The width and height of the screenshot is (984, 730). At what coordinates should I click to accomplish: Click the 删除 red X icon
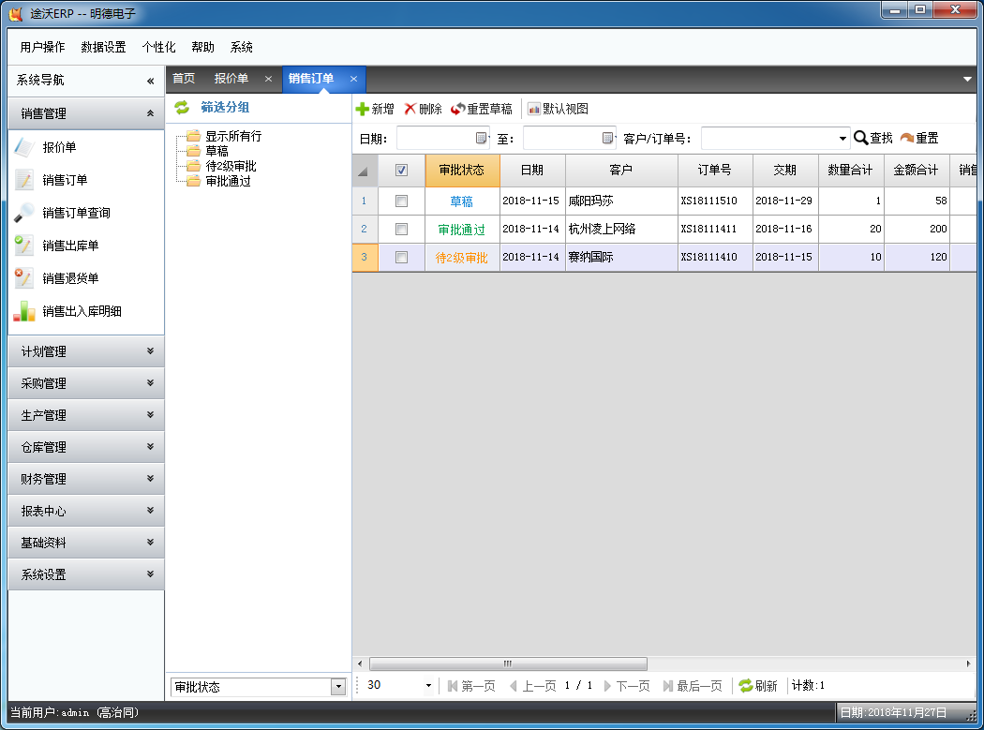click(x=410, y=109)
